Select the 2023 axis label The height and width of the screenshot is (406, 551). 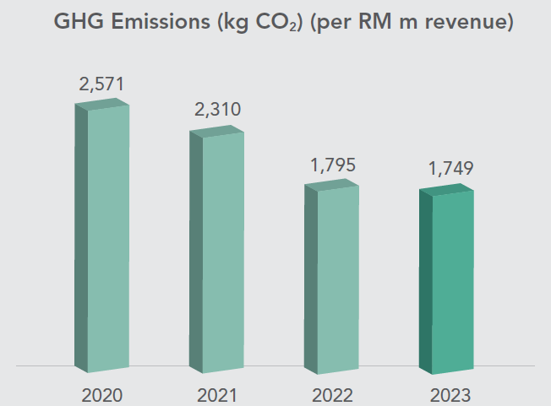(x=447, y=394)
